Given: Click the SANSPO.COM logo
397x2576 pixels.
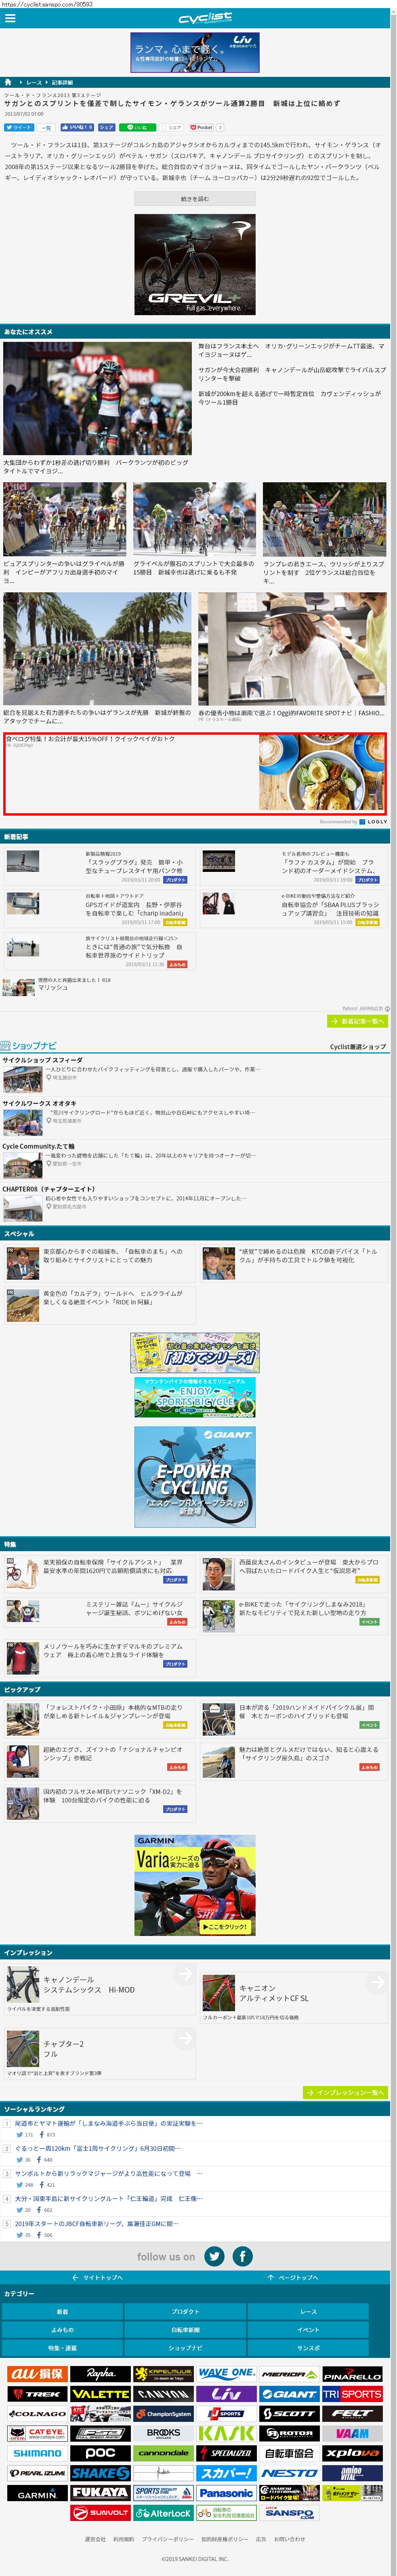Looking at the screenshot, I should (x=288, y=2512).
